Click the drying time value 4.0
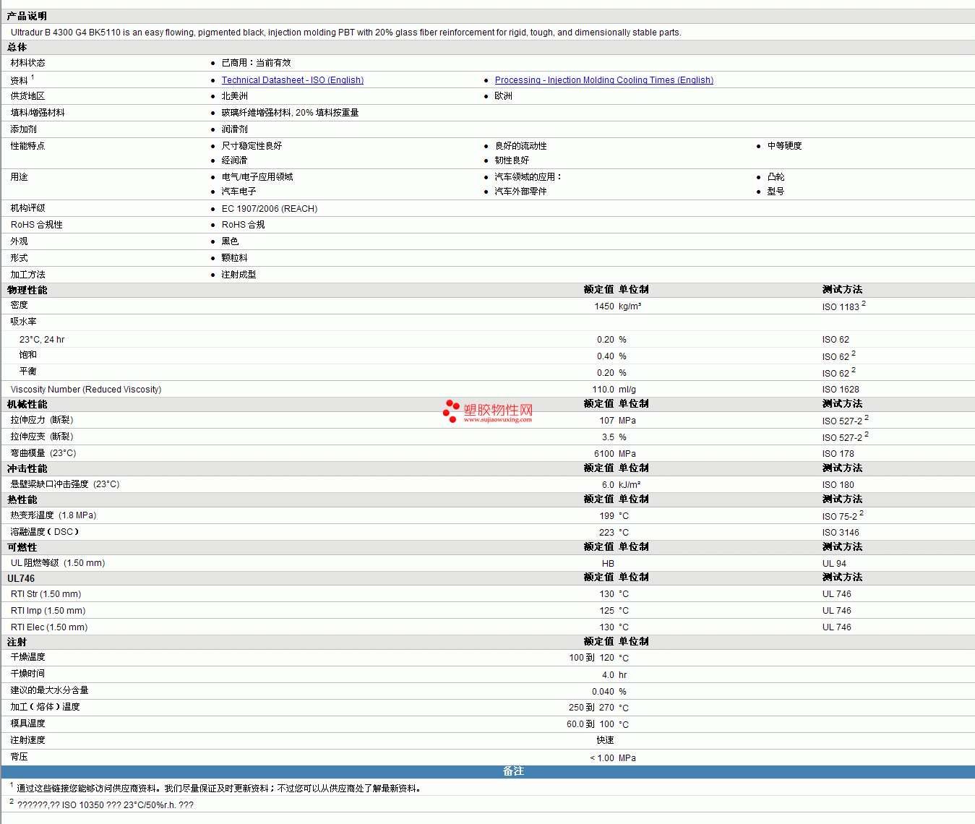 pyautogui.click(x=608, y=675)
